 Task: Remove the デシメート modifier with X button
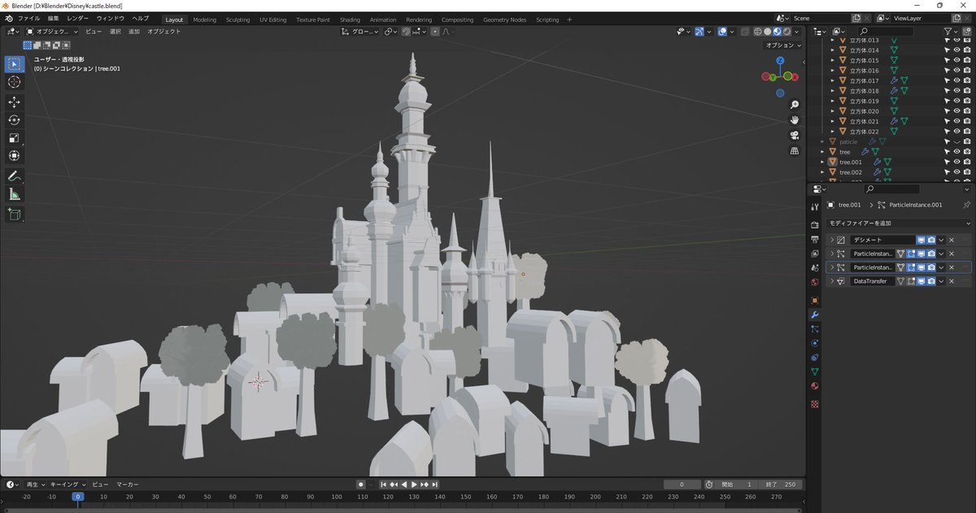tap(951, 240)
